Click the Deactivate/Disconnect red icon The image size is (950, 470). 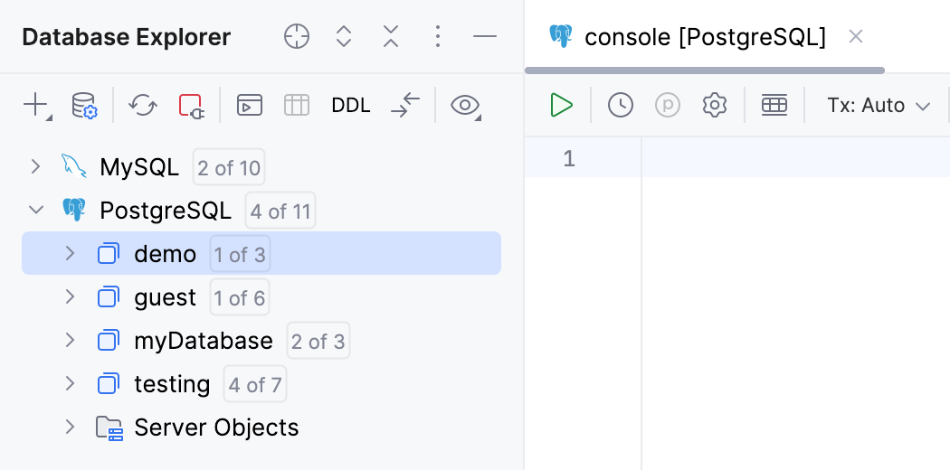point(191,105)
